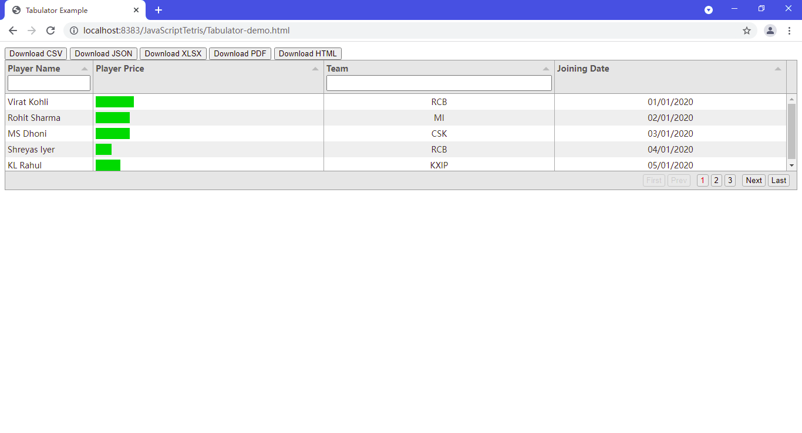
Task: Click Virat Kohli's green price progress bar
Action: point(114,102)
